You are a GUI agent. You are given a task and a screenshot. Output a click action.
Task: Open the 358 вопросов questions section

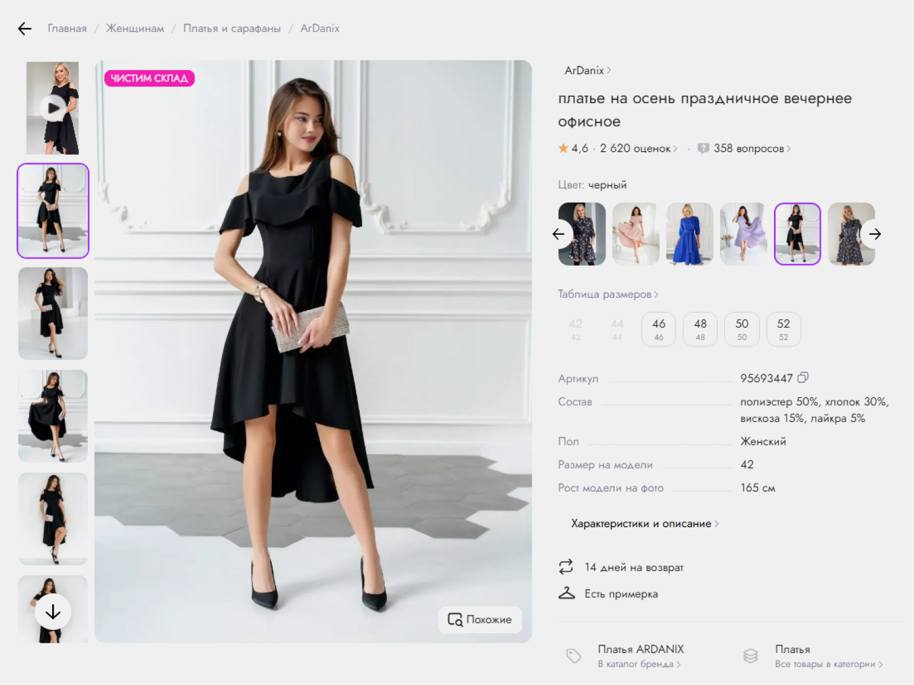(x=749, y=148)
